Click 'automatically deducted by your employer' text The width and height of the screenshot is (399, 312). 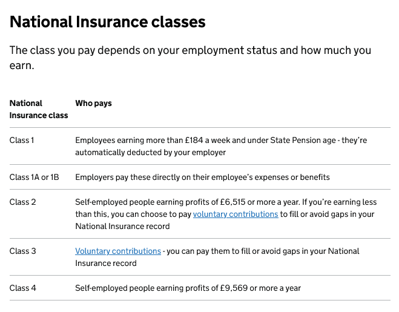pyautogui.click(x=150, y=153)
